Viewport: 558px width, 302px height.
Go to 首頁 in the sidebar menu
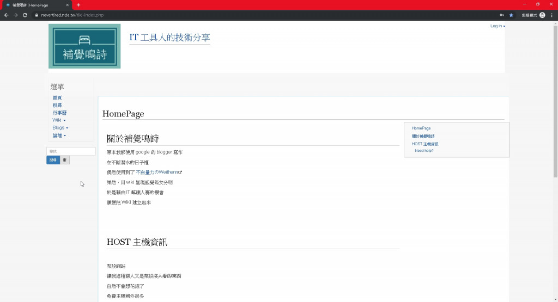[57, 98]
